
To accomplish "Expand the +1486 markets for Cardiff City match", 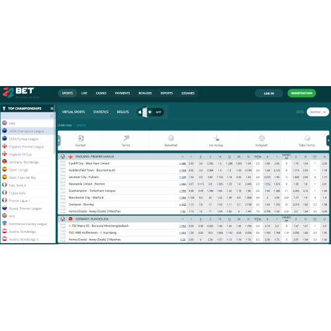I will 183,164.
